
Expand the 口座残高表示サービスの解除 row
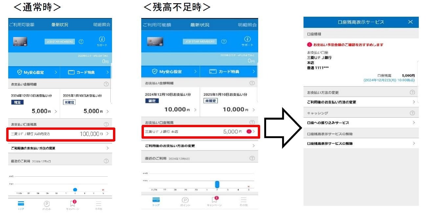361,144
